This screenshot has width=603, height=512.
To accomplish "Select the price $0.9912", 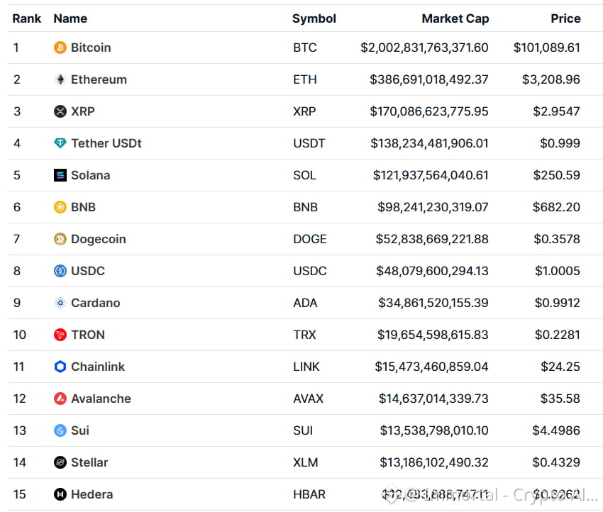I will click(x=557, y=303).
